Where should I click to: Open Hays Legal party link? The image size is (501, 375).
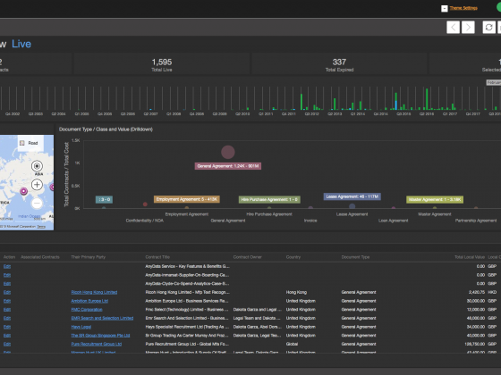point(81,327)
